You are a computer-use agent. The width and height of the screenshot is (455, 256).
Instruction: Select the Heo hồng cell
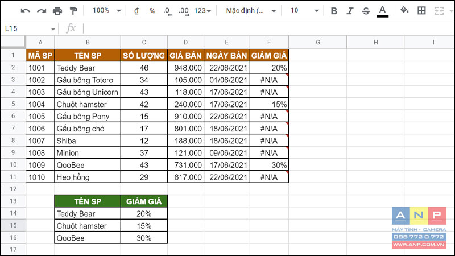click(88, 177)
